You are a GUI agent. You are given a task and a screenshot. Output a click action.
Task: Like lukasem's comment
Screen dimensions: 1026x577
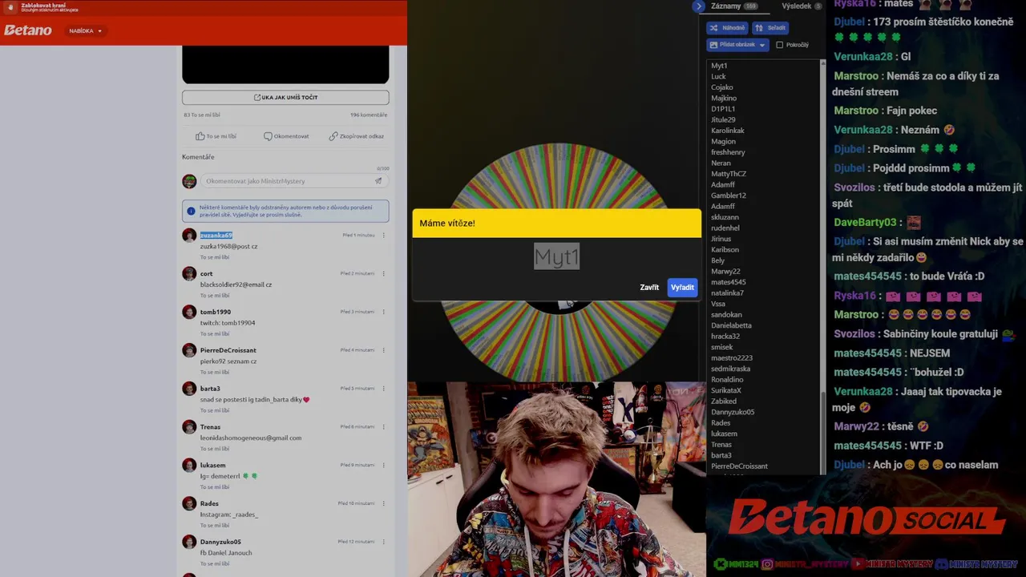pos(215,487)
